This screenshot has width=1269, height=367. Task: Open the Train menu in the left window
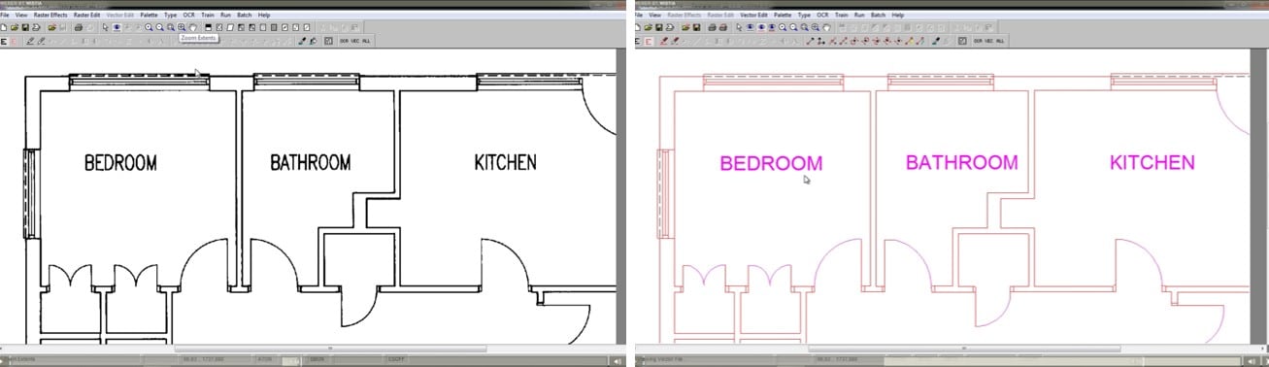tap(208, 16)
